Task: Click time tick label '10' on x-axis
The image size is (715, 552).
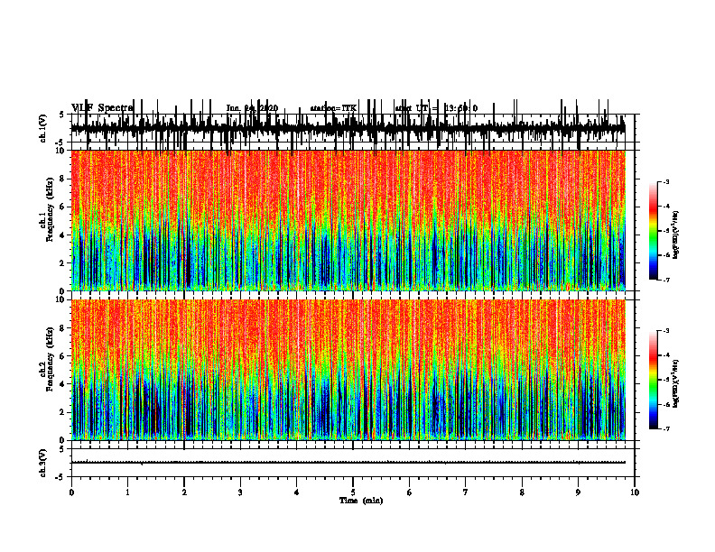Action: 635,492
